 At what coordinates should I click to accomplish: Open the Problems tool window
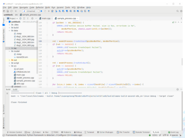click(66, 132)
